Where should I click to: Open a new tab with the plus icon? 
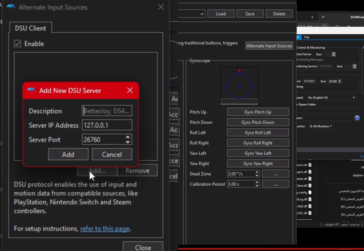coord(312,17)
